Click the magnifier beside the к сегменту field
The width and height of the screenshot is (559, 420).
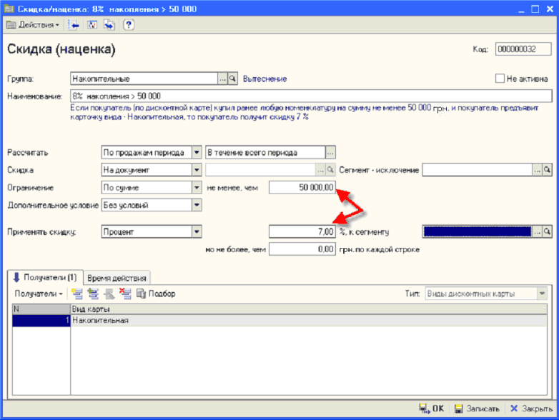(547, 231)
